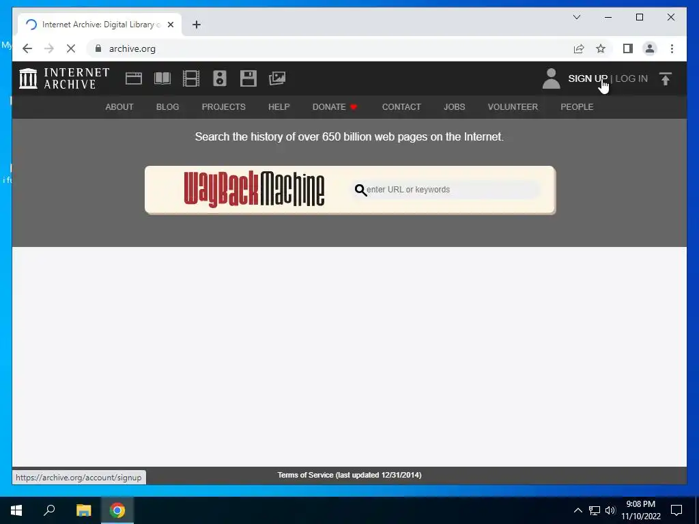Open the Software floppy-disk icon
This screenshot has width=699, height=524.
248,78
